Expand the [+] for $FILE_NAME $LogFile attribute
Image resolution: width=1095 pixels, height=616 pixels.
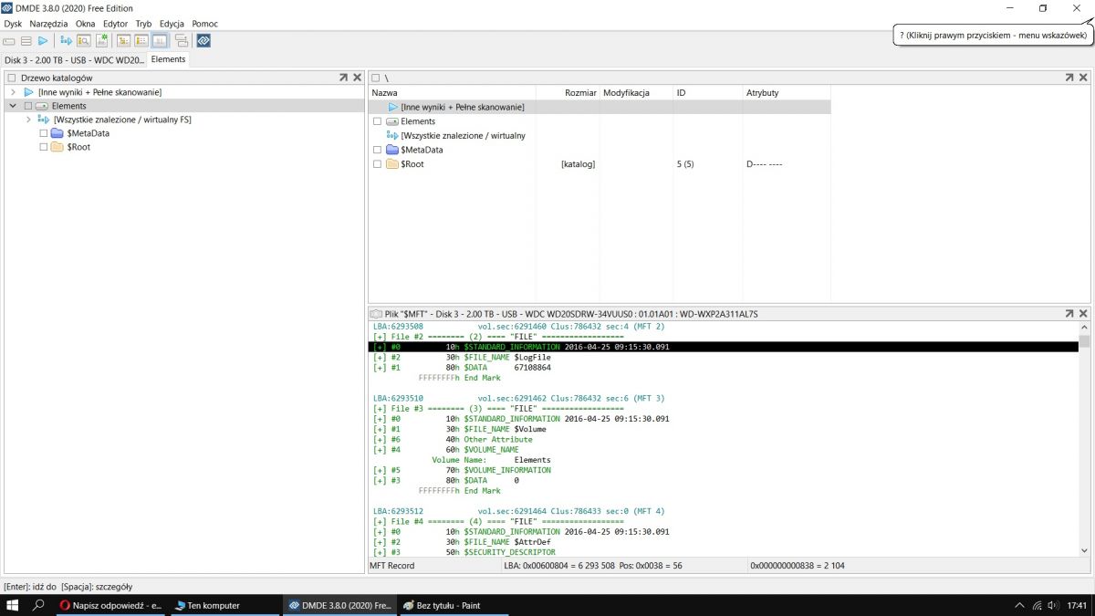tap(380, 357)
